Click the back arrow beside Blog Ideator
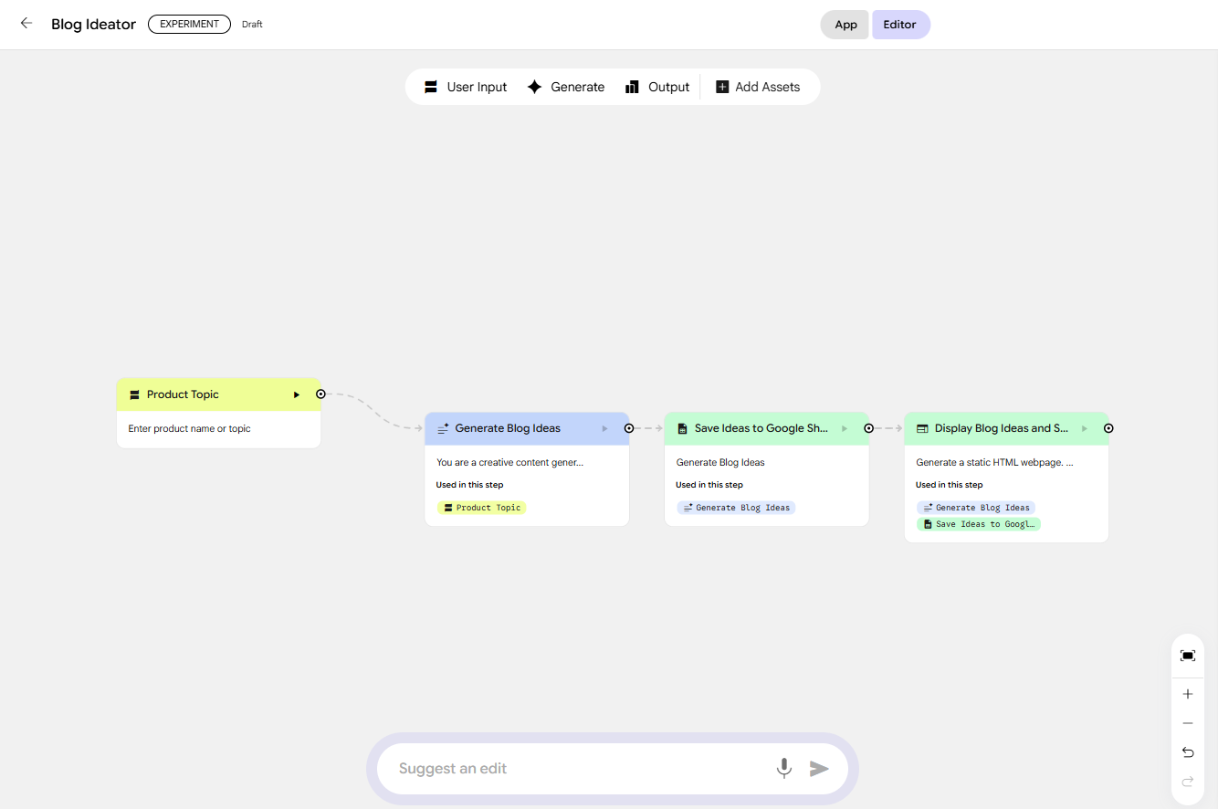 [x=26, y=24]
